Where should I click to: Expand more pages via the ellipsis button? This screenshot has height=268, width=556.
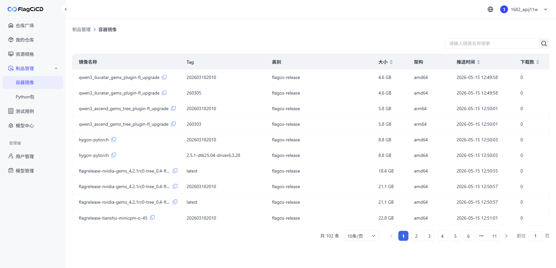[x=481, y=236]
